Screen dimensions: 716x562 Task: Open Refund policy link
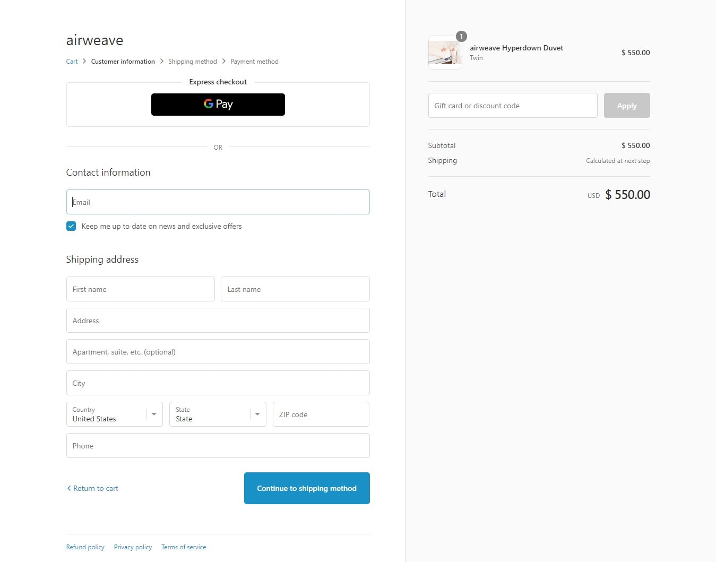pos(85,547)
